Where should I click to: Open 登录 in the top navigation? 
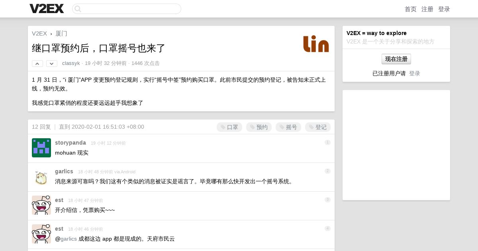click(x=444, y=9)
